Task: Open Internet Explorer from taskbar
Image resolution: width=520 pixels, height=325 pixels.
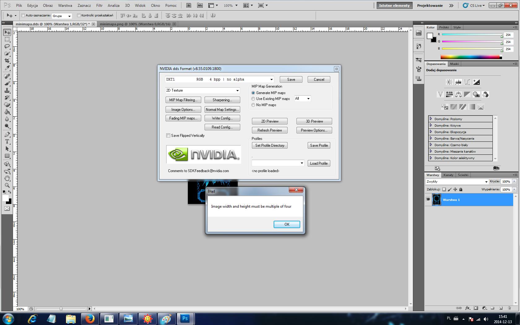Action: click(32, 318)
